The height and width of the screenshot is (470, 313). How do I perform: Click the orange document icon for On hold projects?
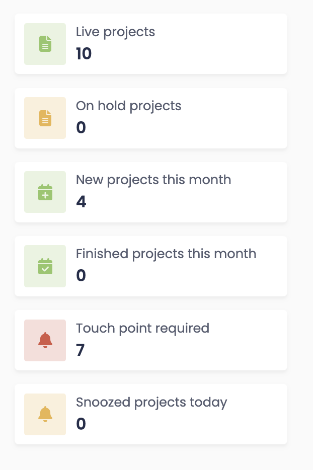point(45,118)
